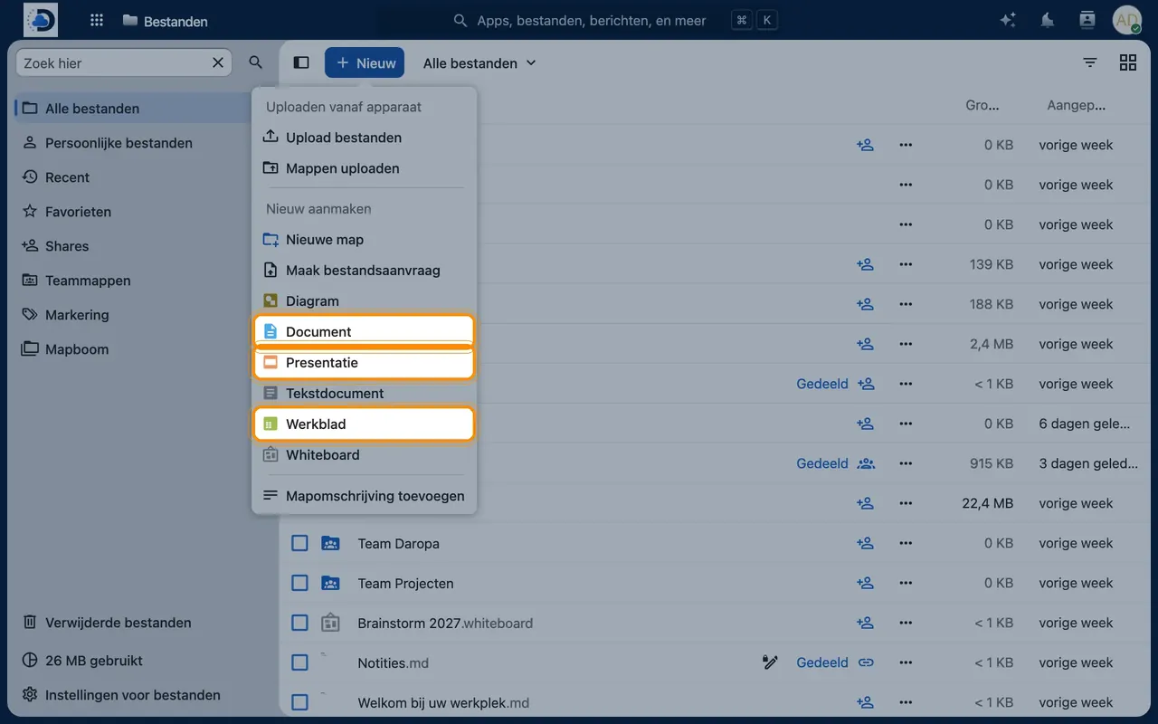Open share icon in 139 KB row
This screenshot has width=1158, height=724.
[866, 264]
